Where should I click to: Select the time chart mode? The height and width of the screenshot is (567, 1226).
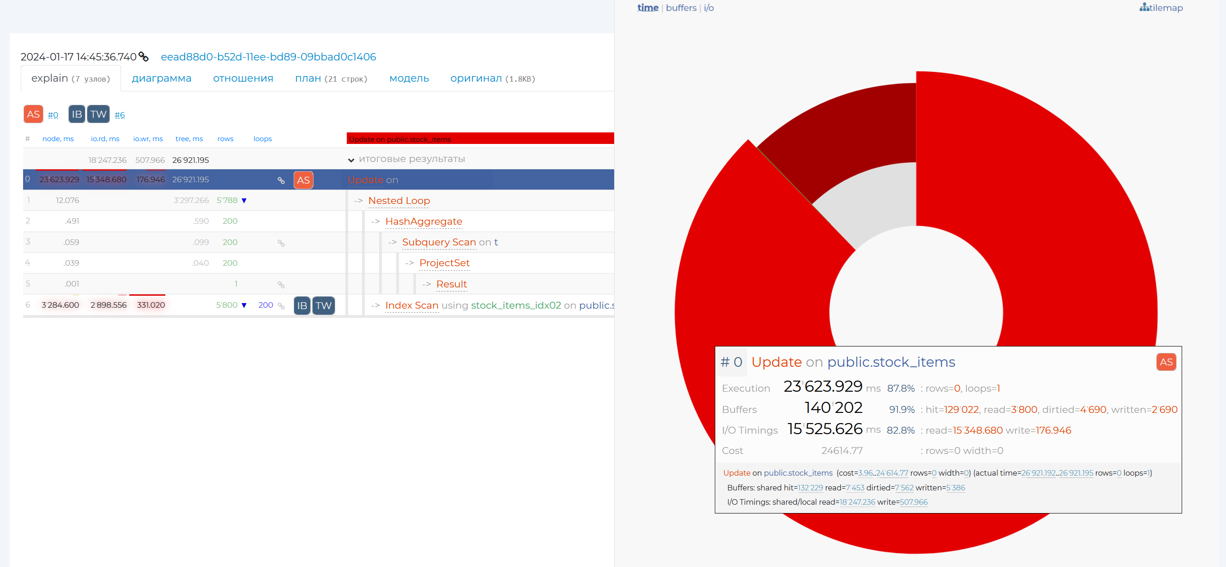click(647, 7)
